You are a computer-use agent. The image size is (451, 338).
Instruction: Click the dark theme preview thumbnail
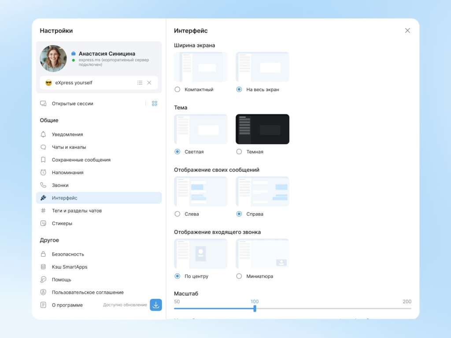tap(262, 129)
